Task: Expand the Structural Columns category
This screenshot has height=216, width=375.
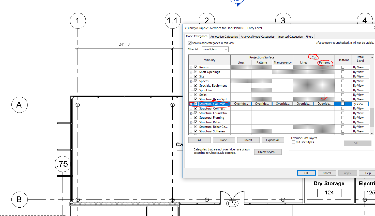Action: 191,104
